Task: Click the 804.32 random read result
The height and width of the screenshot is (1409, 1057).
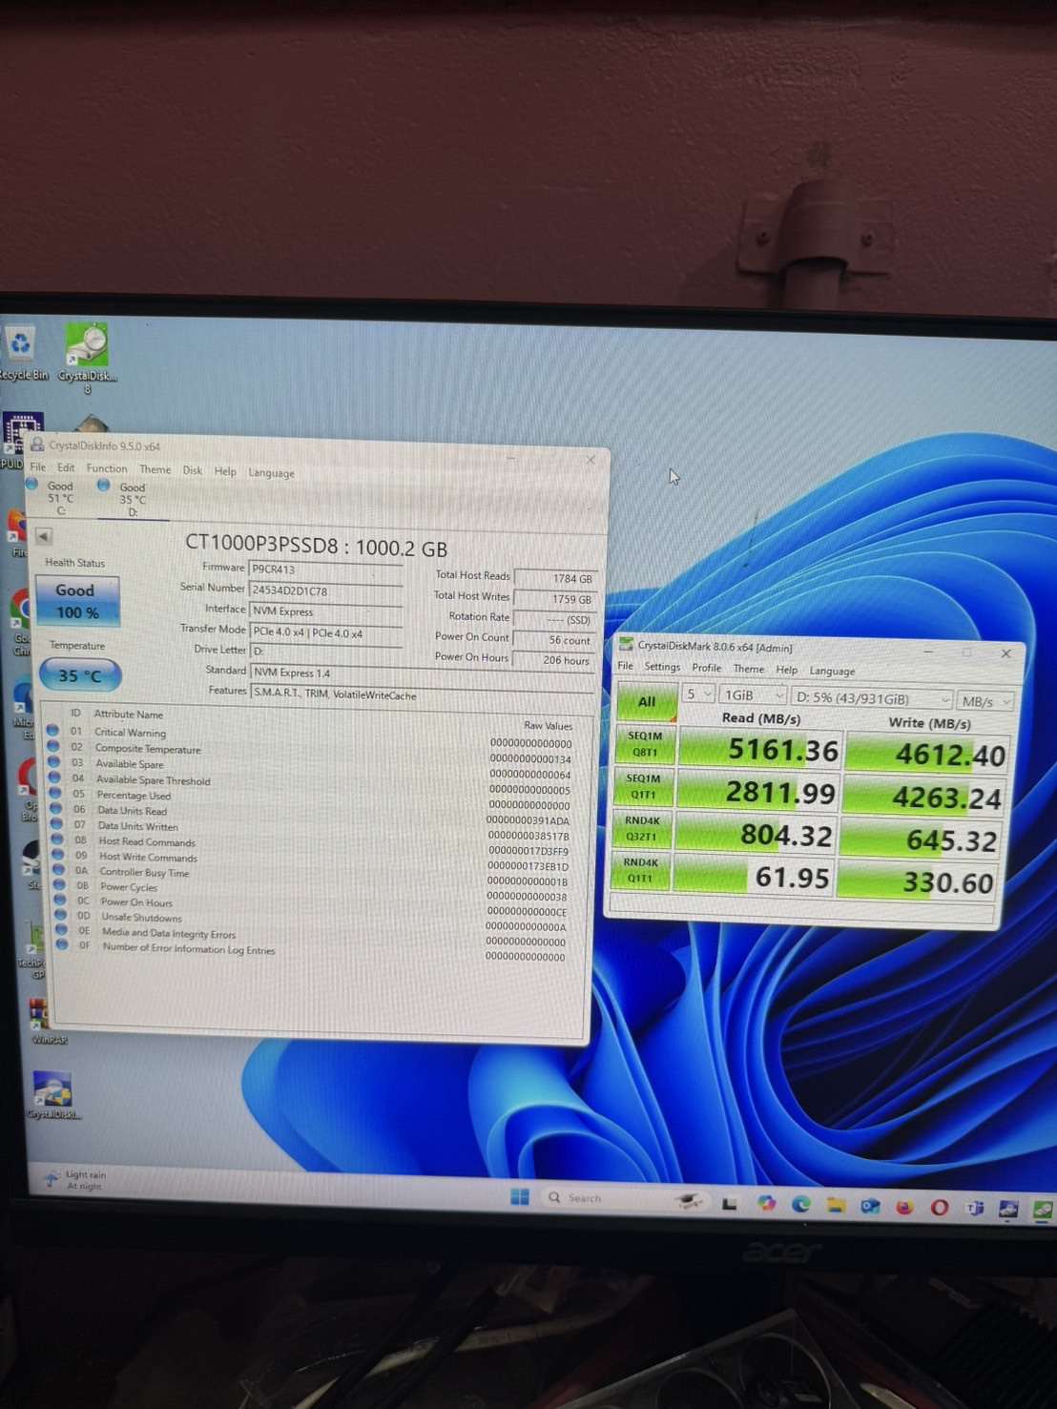Action: pyautogui.click(x=756, y=835)
